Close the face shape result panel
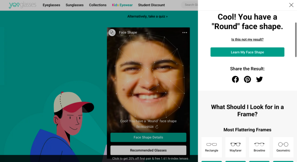The image size is (297, 162). (x=291, y=5)
